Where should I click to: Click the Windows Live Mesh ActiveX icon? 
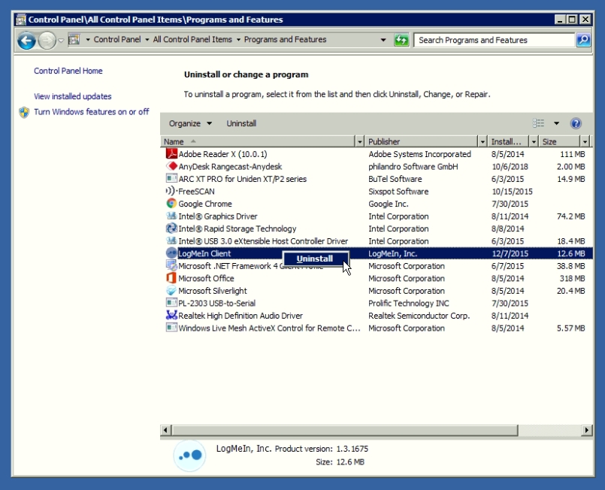(x=171, y=328)
